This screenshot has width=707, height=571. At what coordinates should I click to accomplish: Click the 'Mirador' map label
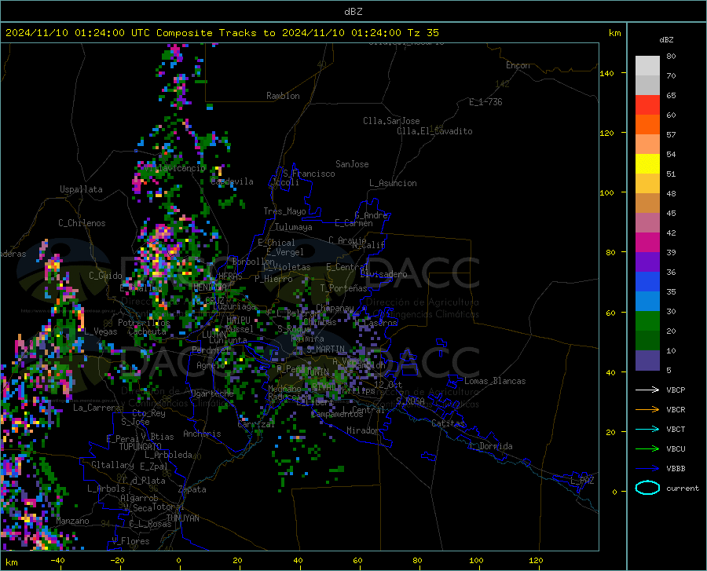(x=362, y=430)
